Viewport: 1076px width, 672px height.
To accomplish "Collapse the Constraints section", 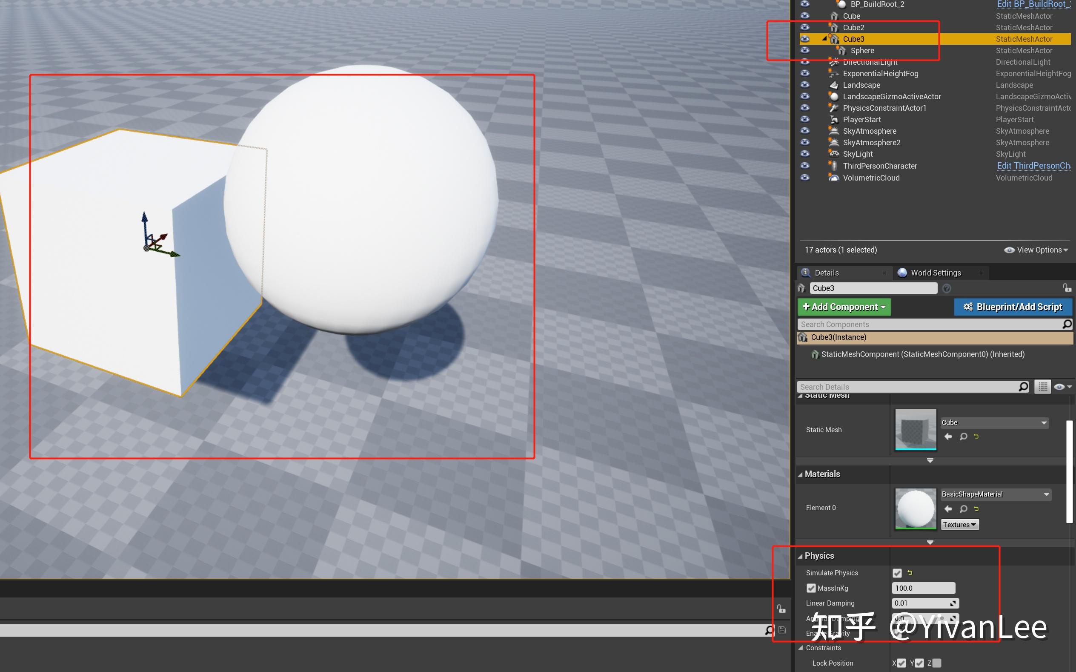I will pyautogui.click(x=800, y=648).
